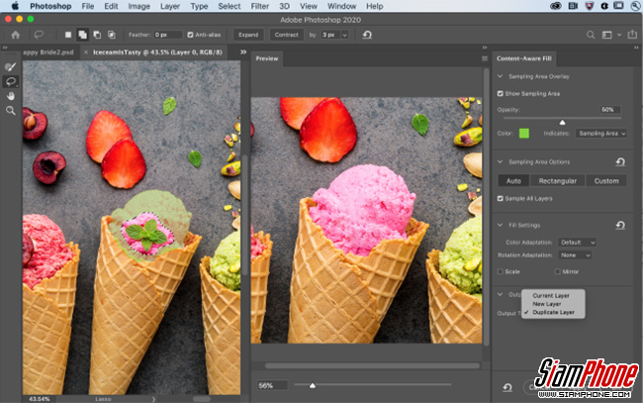Choose Custom sampling area
Viewport: 643px width, 403px height.
click(606, 181)
